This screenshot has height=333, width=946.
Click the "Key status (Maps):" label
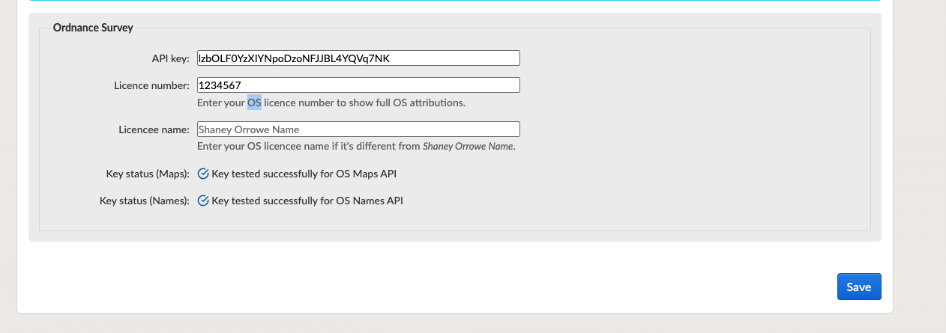coord(148,174)
